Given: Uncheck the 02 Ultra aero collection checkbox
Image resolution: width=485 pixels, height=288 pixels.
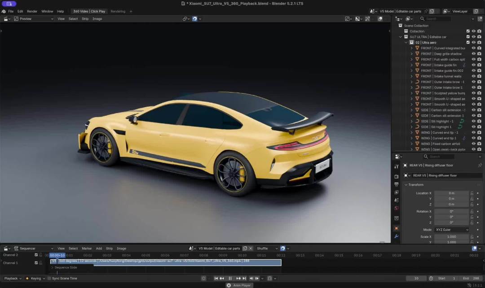Looking at the screenshot, I should [468, 42].
